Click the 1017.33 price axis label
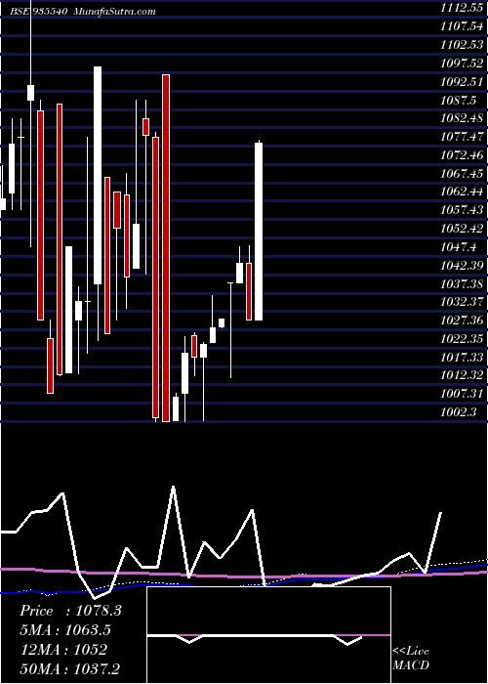Screen dimensions: 488x684 pos(462,358)
